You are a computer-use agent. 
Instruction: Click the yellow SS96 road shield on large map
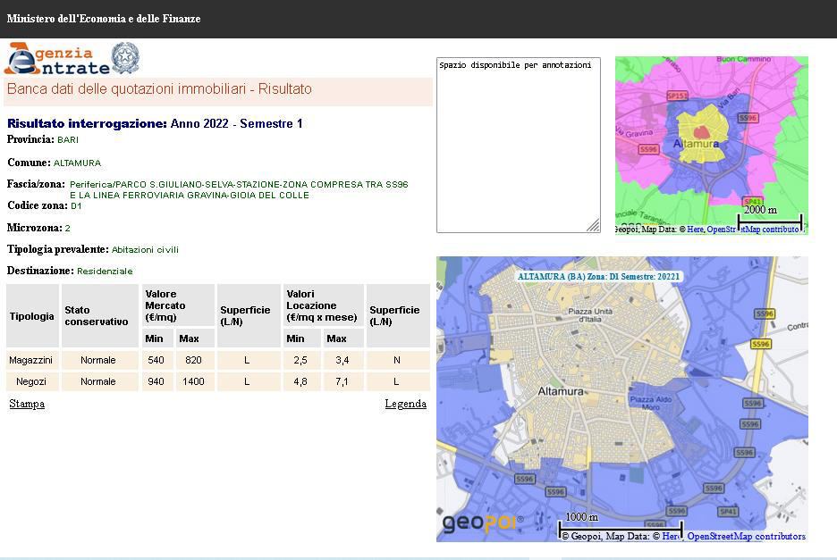click(760, 344)
